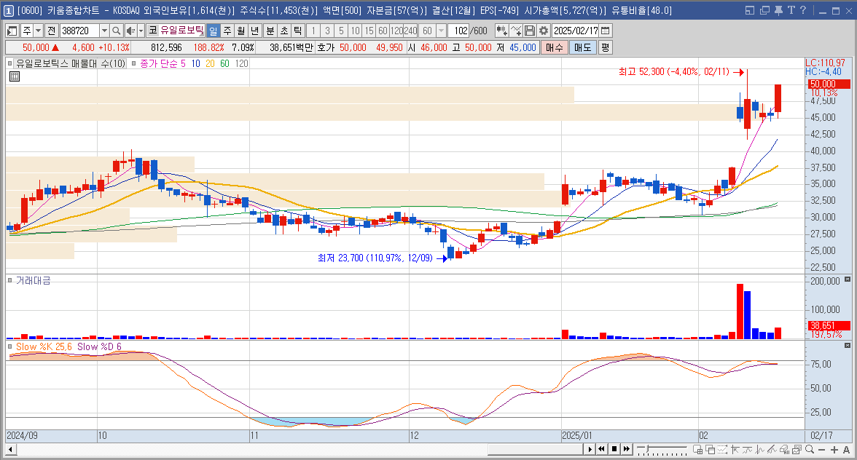The height and width of the screenshot is (460, 857).
Task: Click bottom magnifier zoom icon
Action: [810, 450]
